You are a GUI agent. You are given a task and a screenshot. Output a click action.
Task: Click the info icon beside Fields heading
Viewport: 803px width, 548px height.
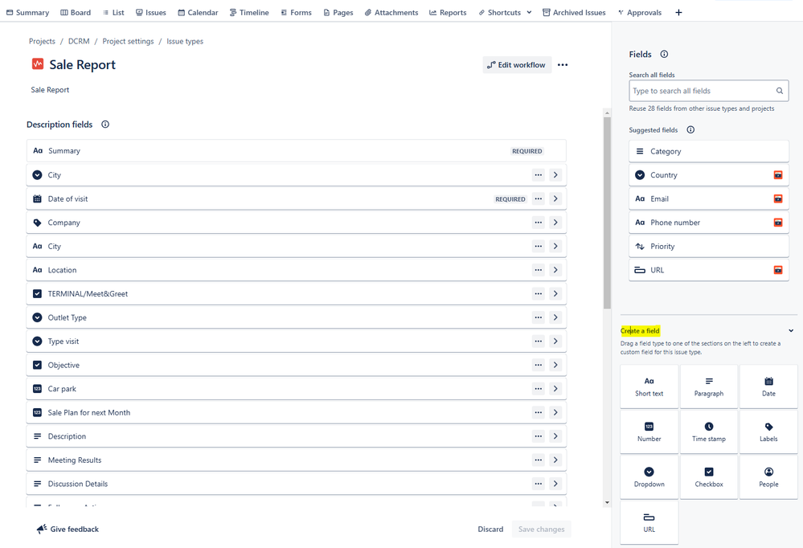664,55
